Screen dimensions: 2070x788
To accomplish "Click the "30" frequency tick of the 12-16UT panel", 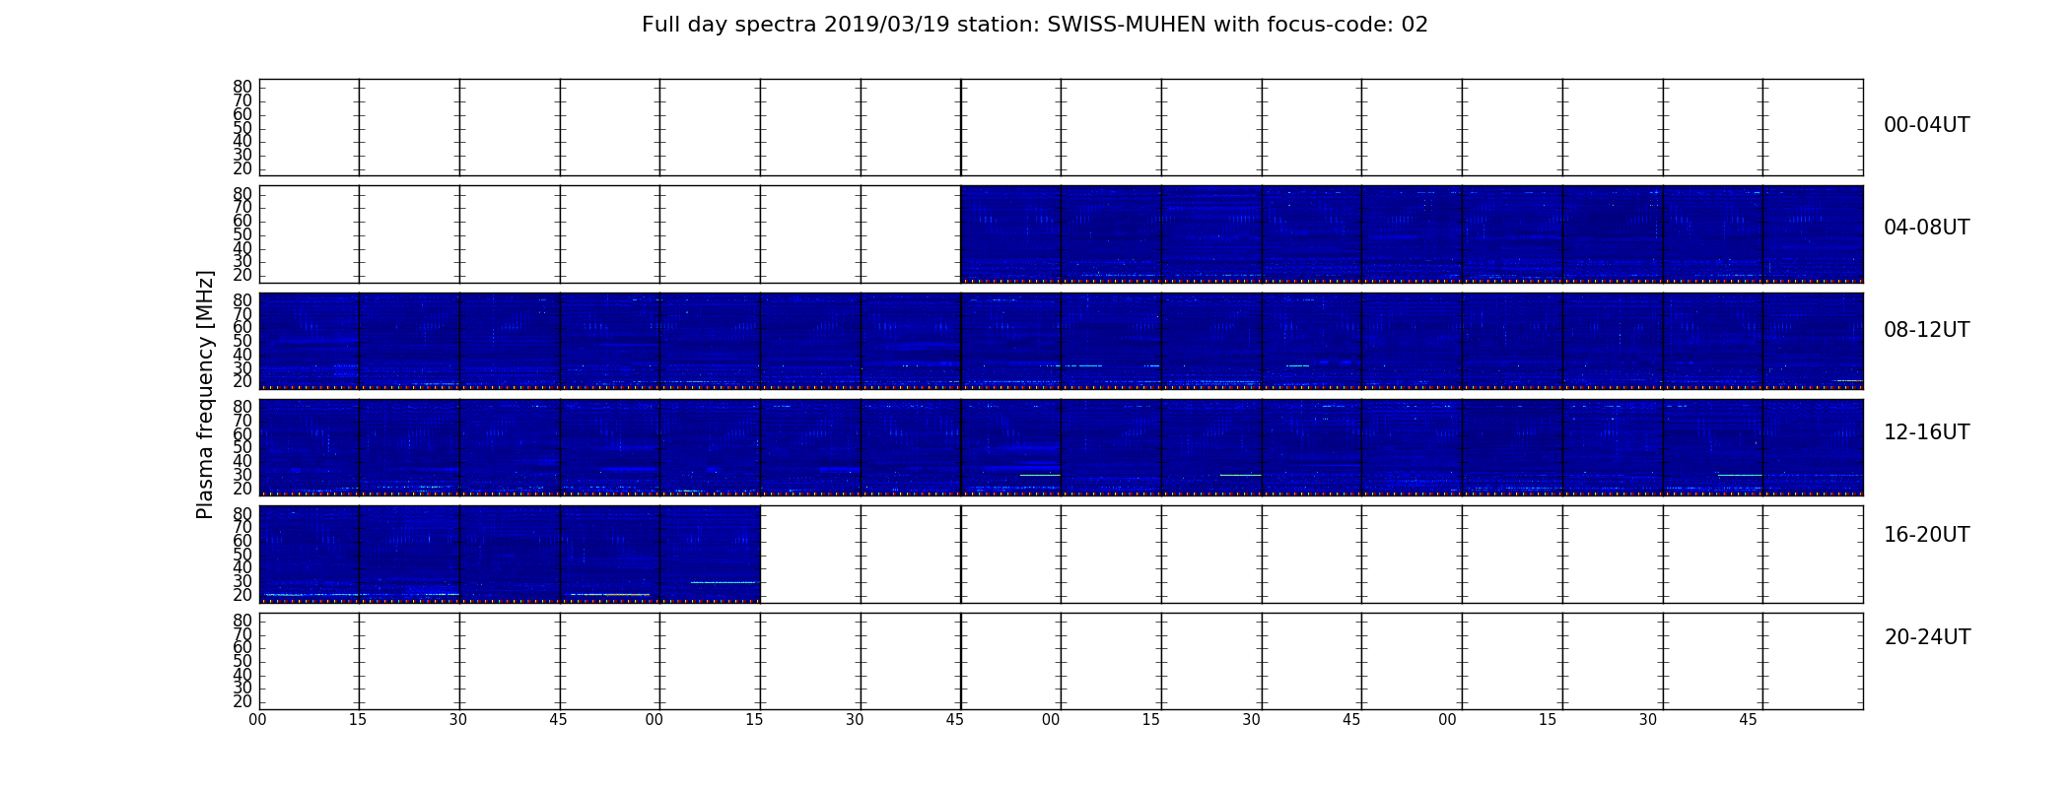I will (x=242, y=475).
